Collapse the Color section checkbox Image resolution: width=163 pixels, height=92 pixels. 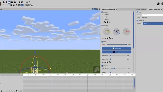pyautogui.click(x=102, y=42)
